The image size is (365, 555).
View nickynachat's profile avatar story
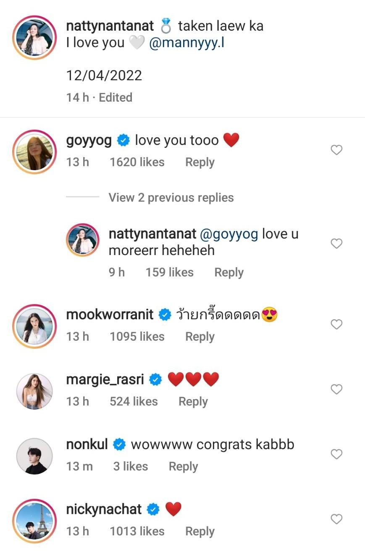(x=34, y=521)
